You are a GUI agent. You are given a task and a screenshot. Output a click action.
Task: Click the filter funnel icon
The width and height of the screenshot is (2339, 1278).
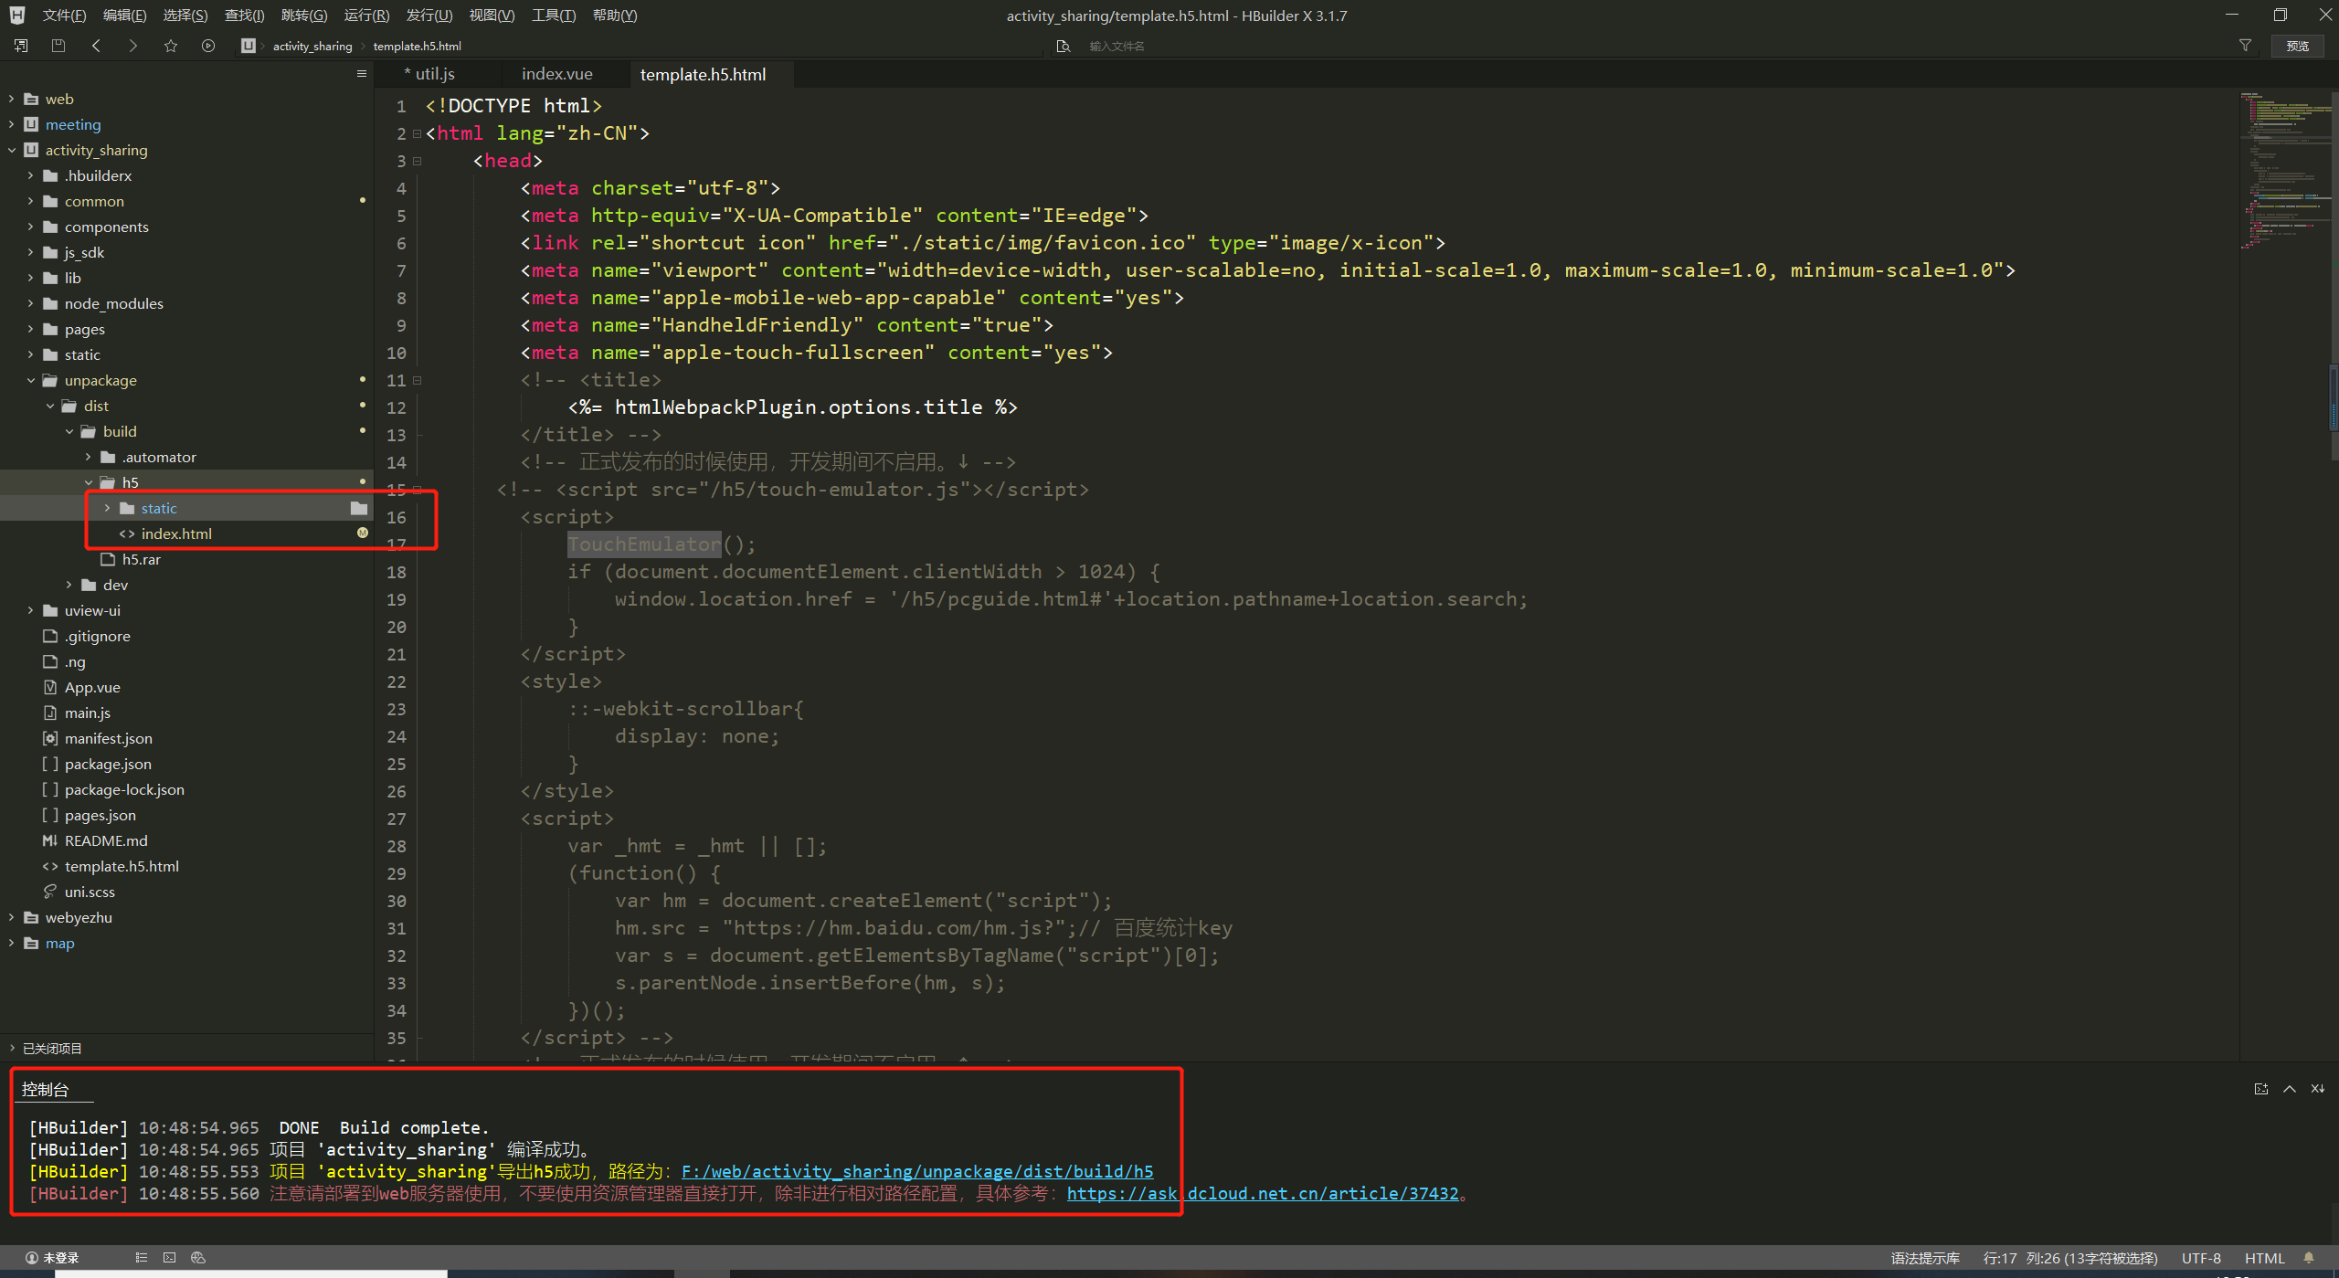coord(2245,46)
